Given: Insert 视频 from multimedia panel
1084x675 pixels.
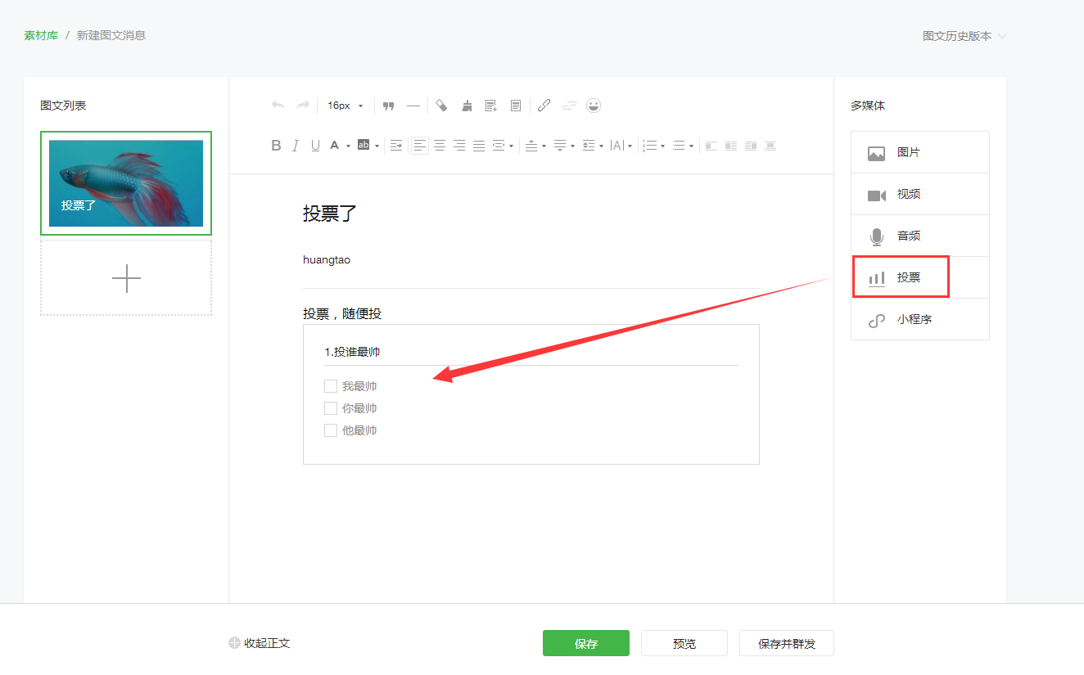Looking at the screenshot, I should (x=920, y=194).
